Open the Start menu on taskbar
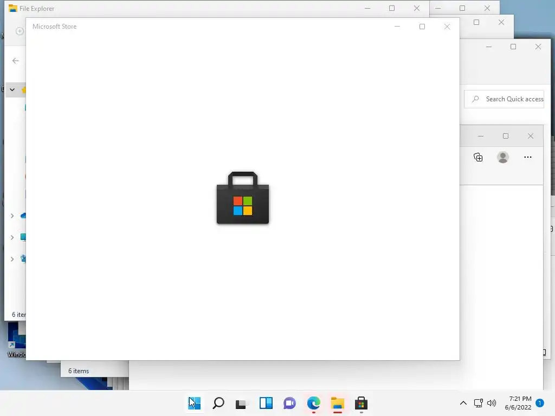The image size is (555, 416). 195,403
